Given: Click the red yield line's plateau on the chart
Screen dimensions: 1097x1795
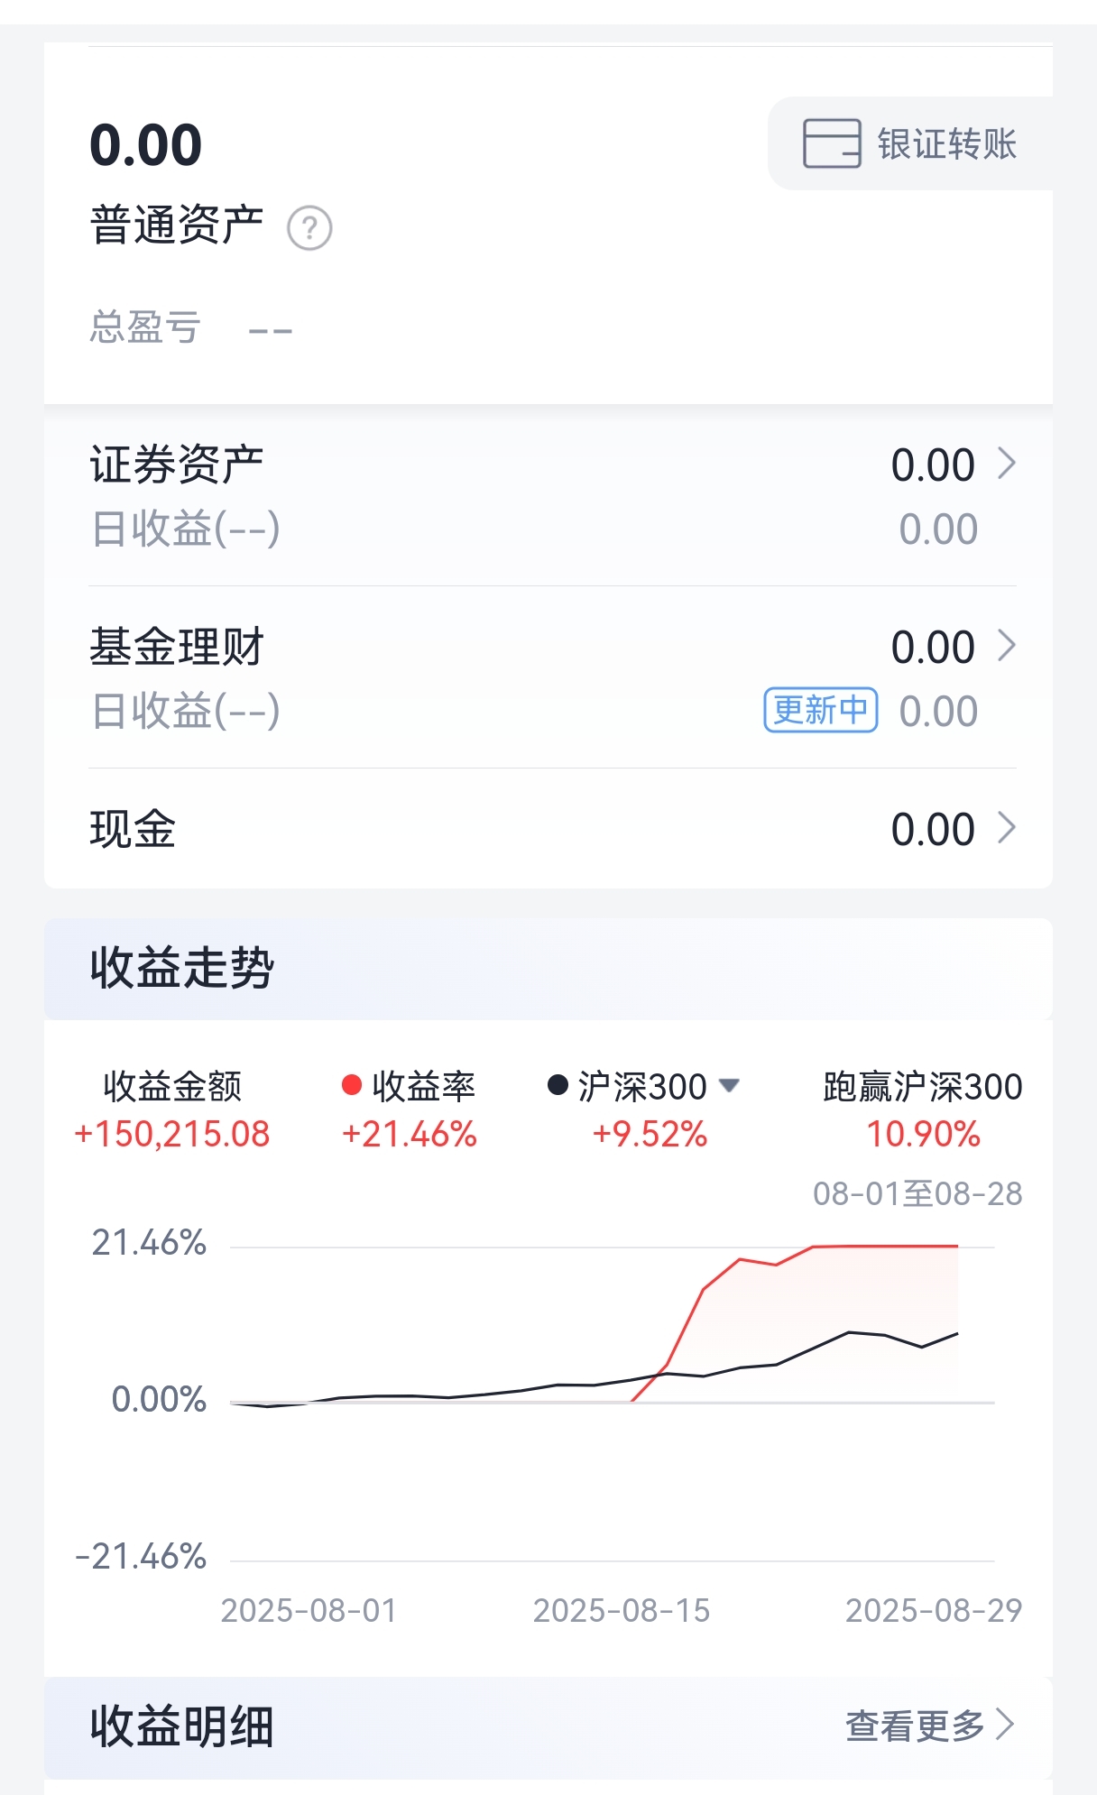Looking at the screenshot, I should click(884, 1246).
